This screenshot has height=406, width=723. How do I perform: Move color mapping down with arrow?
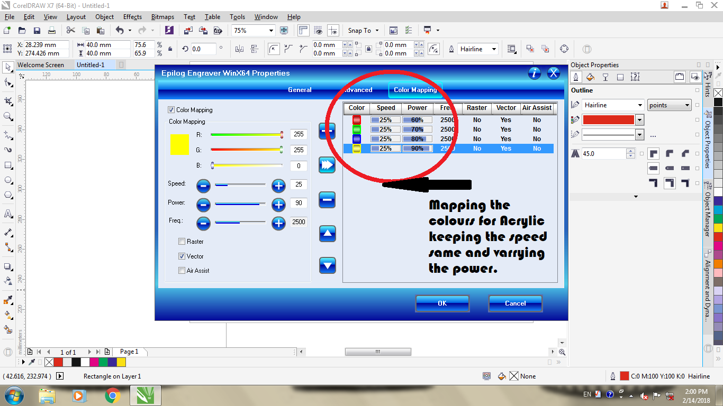[327, 265]
